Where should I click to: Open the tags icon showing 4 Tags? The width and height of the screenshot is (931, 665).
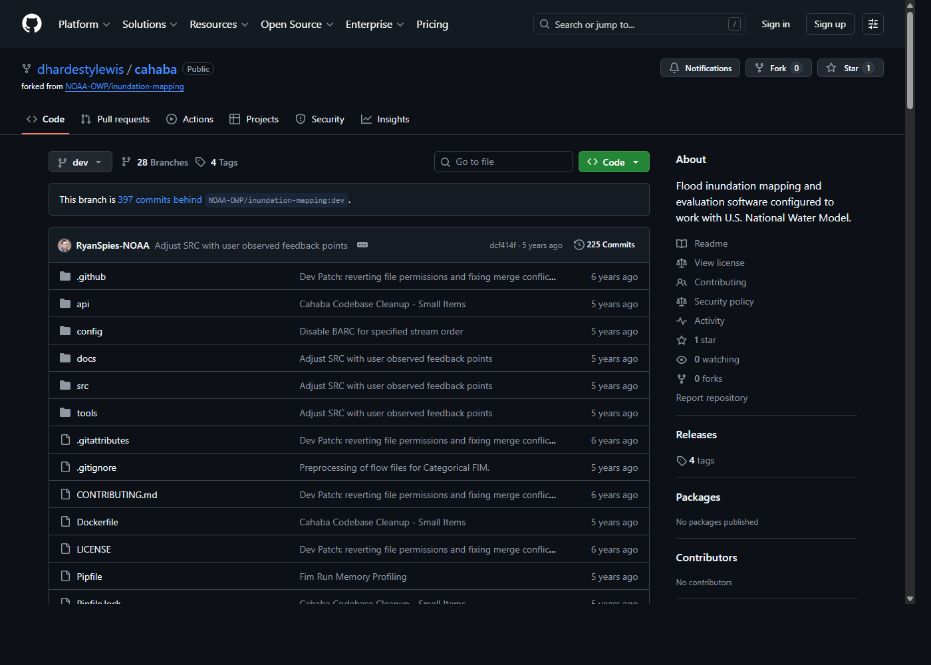pos(200,162)
